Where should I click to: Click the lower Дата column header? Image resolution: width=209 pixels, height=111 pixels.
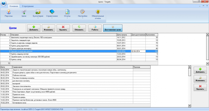tap(6, 67)
